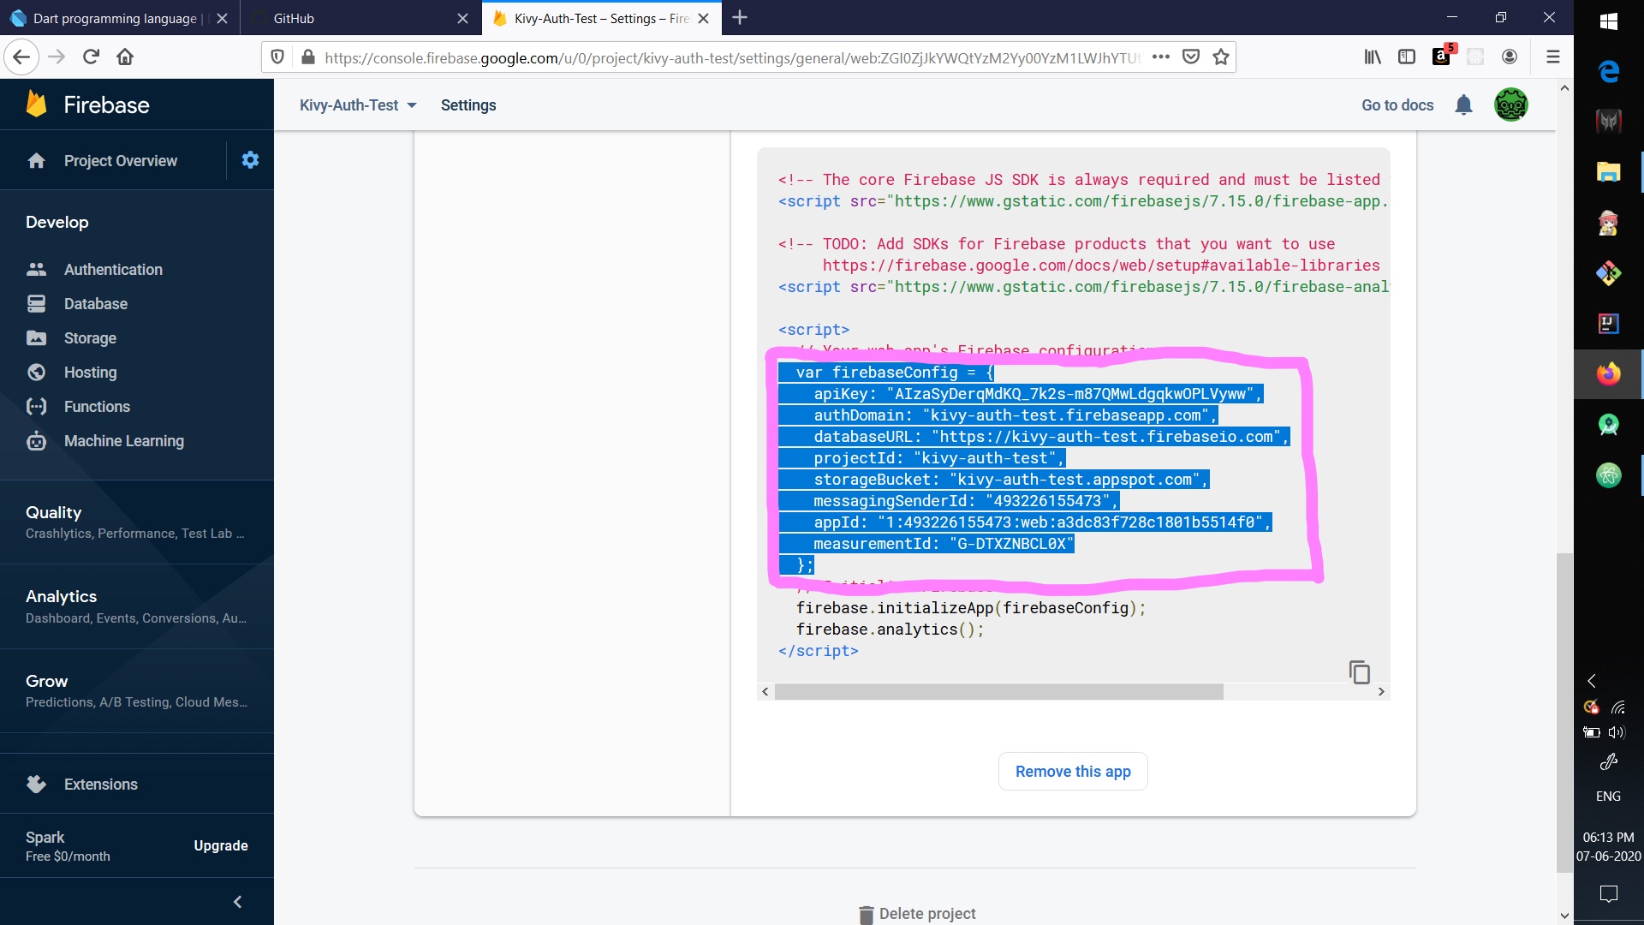Click the Firefox reload button
The height and width of the screenshot is (925, 1644).
91,57
